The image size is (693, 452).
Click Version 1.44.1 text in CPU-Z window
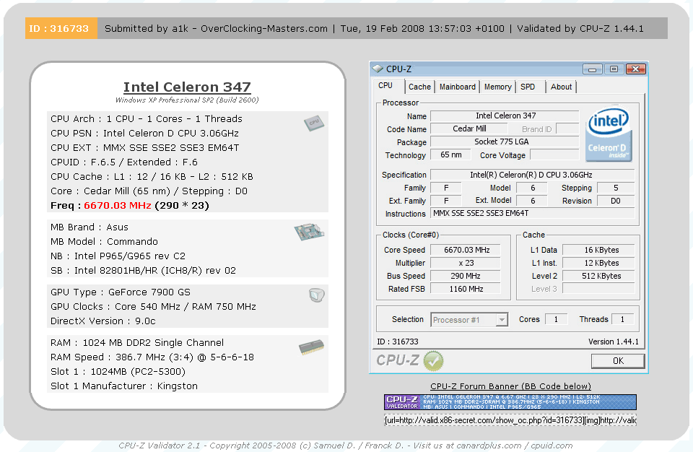point(614,342)
